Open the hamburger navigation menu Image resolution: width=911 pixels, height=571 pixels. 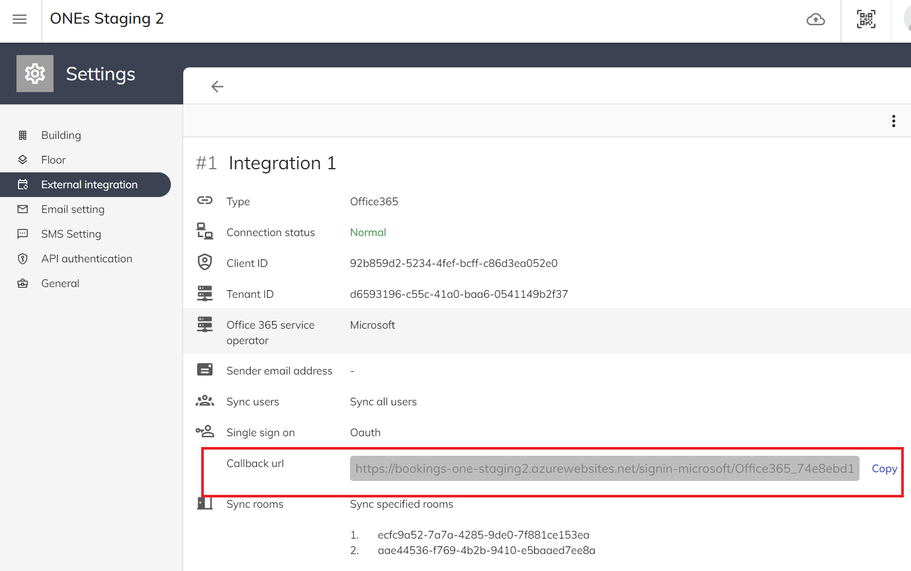pos(20,20)
